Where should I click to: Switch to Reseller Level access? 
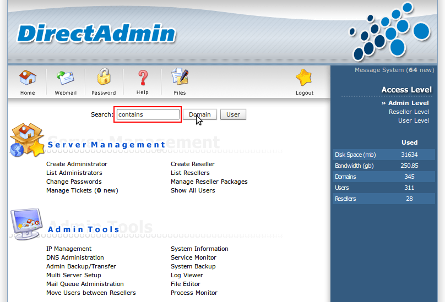point(409,112)
